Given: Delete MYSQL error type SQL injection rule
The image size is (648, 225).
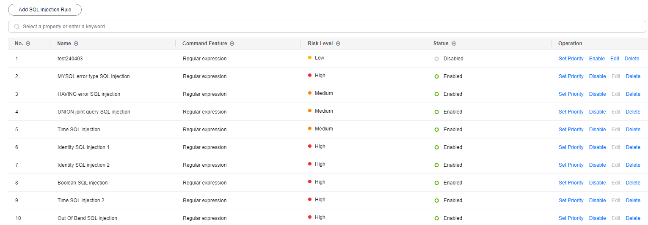Looking at the screenshot, I should (633, 76).
